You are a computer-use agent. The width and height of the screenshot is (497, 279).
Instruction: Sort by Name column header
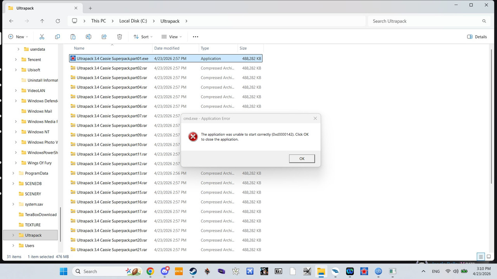tap(111, 48)
